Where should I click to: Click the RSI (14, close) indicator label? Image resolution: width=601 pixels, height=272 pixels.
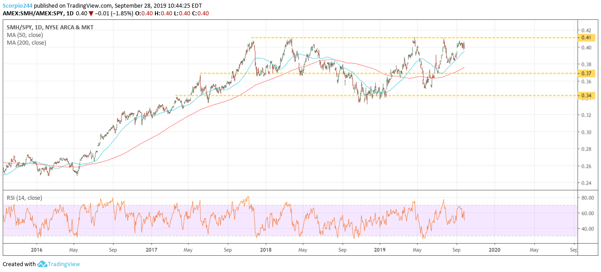pos(24,197)
